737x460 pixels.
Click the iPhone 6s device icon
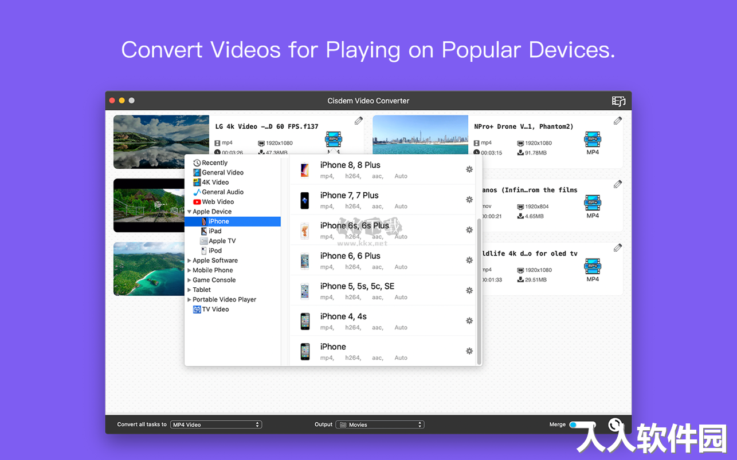point(305,231)
